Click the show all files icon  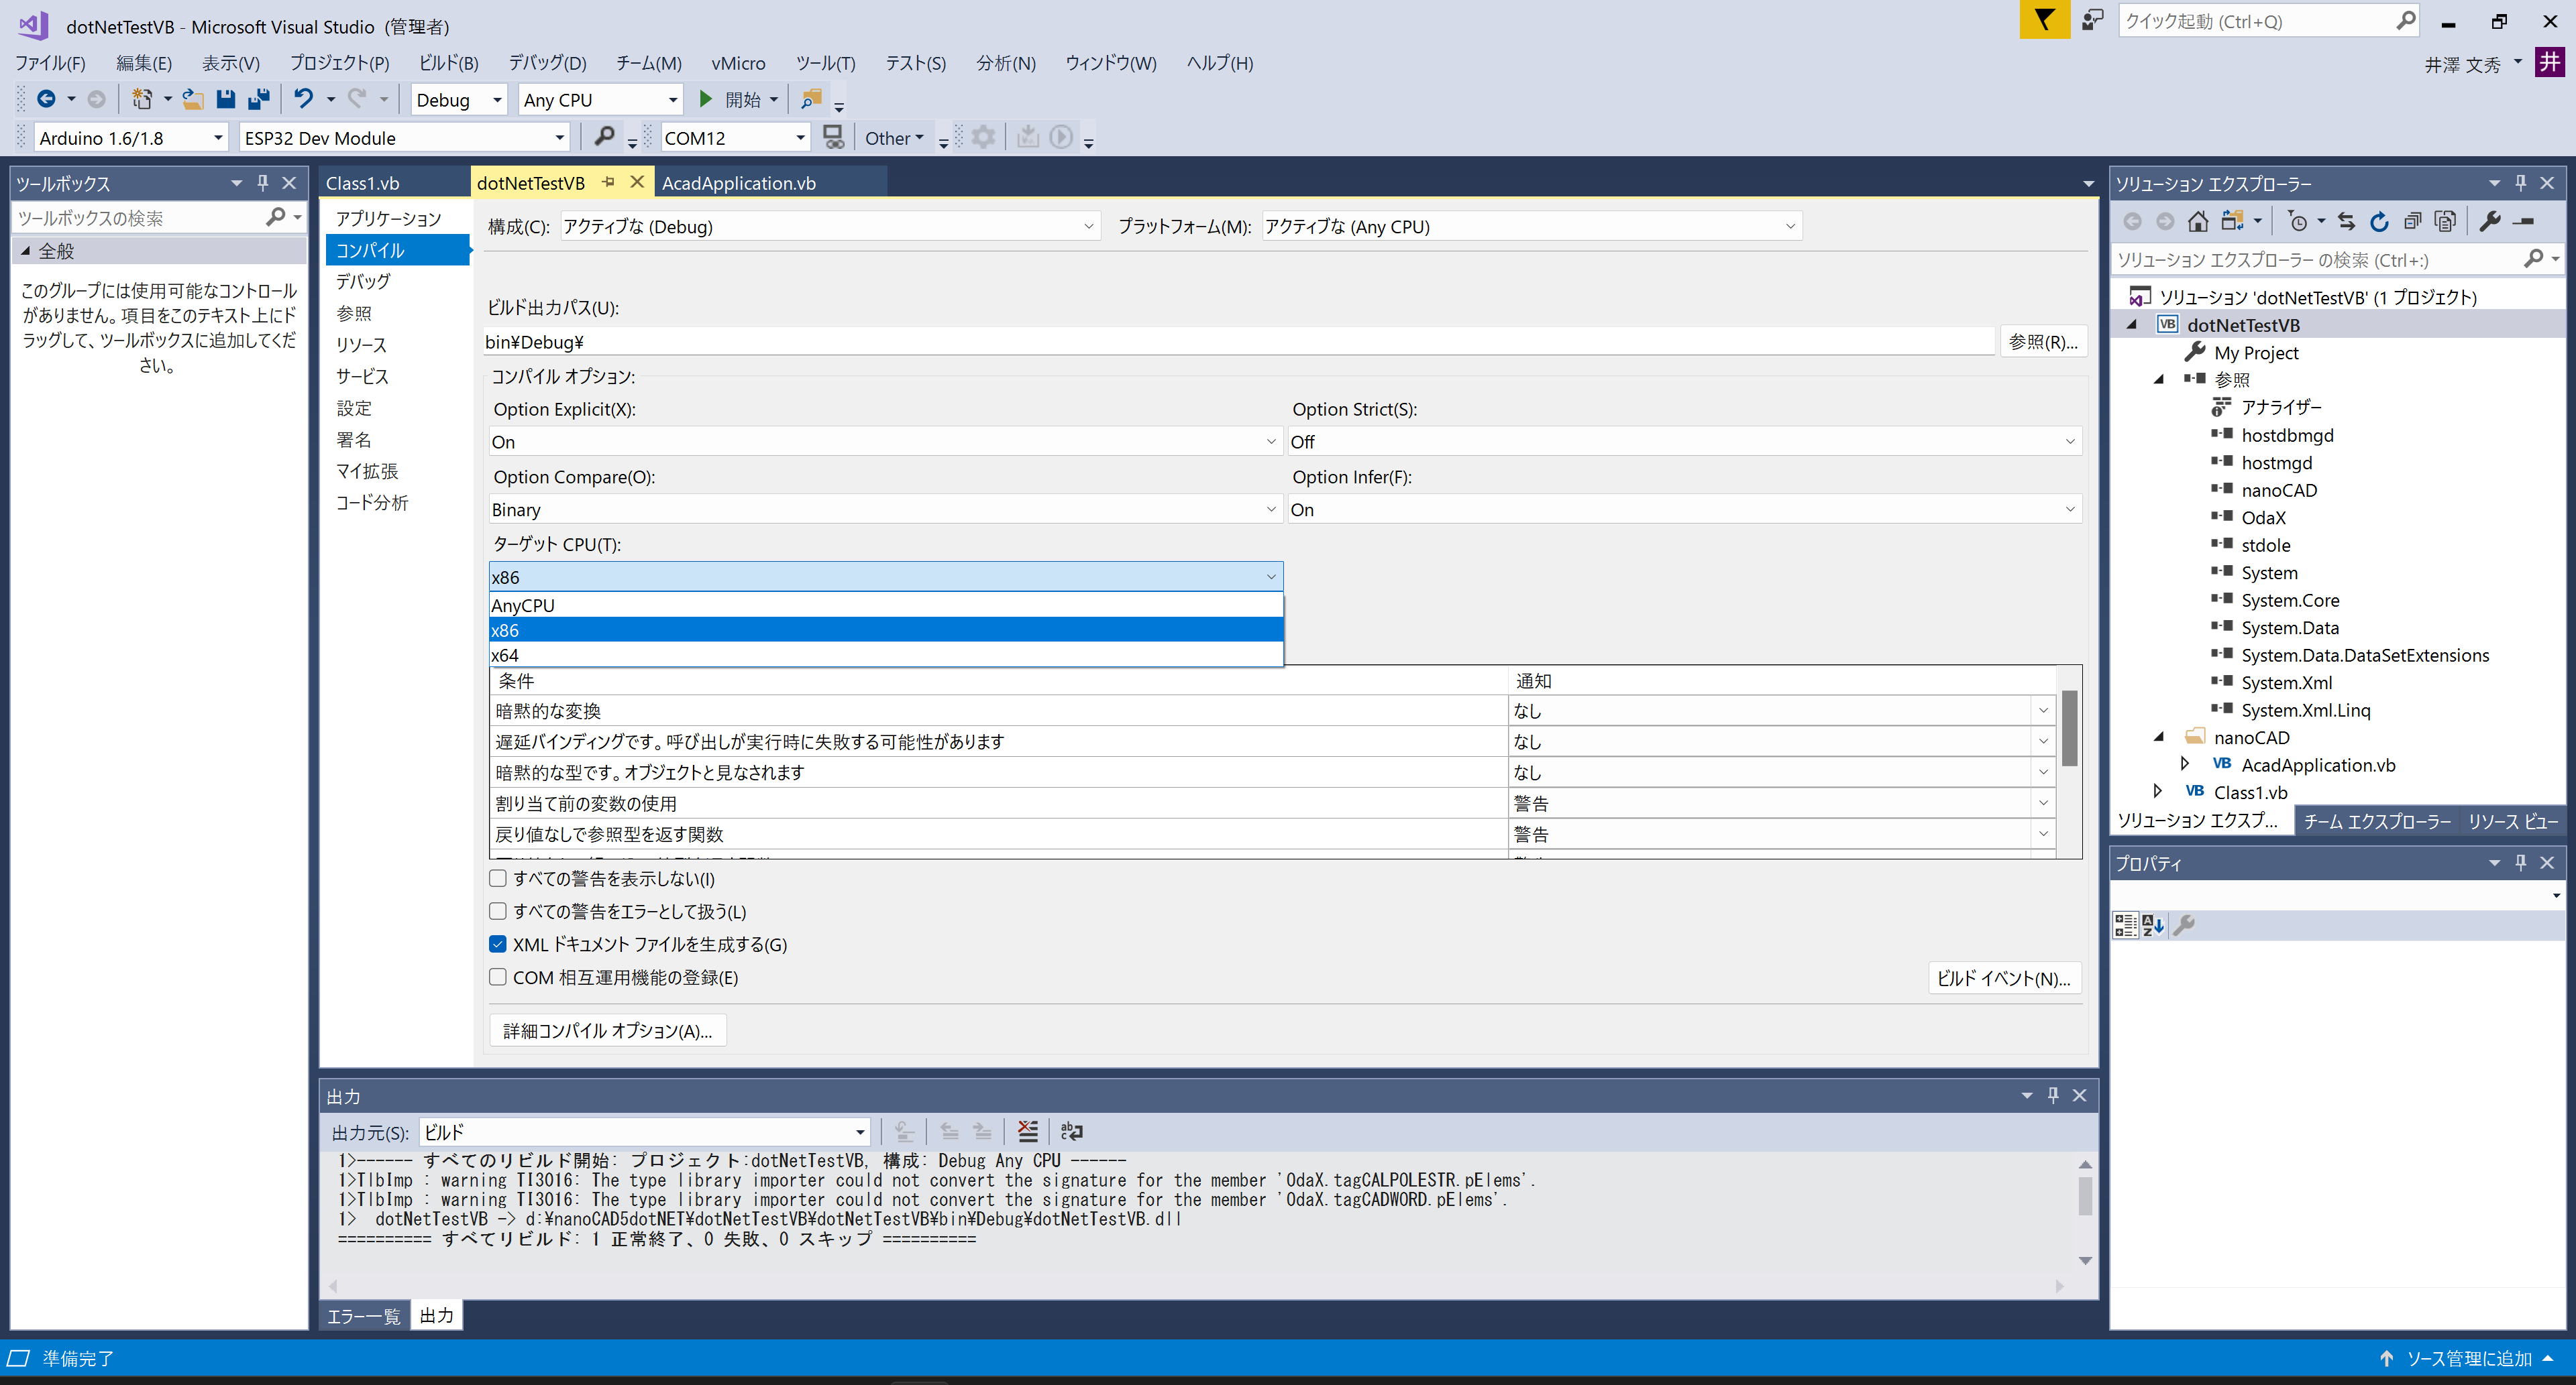click(2445, 222)
